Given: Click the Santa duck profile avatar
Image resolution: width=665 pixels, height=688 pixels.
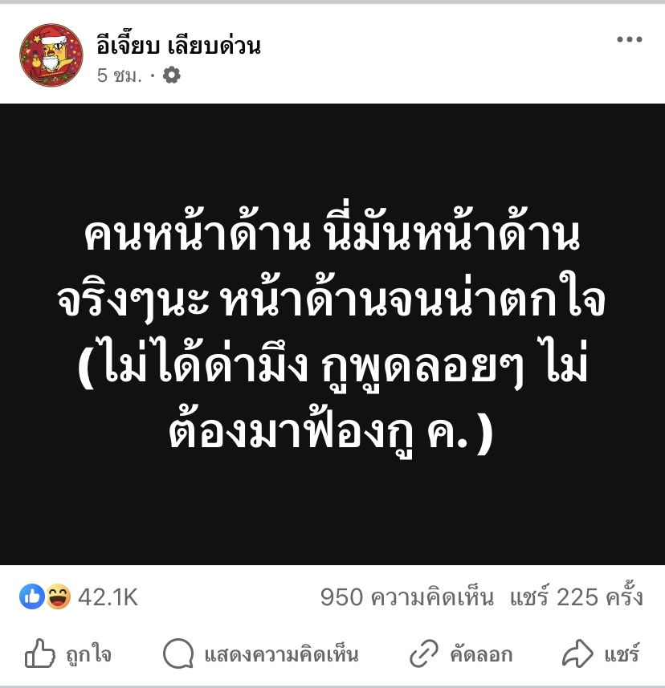Looking at the screenshot, I should pyautogui.click(x=51, y=55).
